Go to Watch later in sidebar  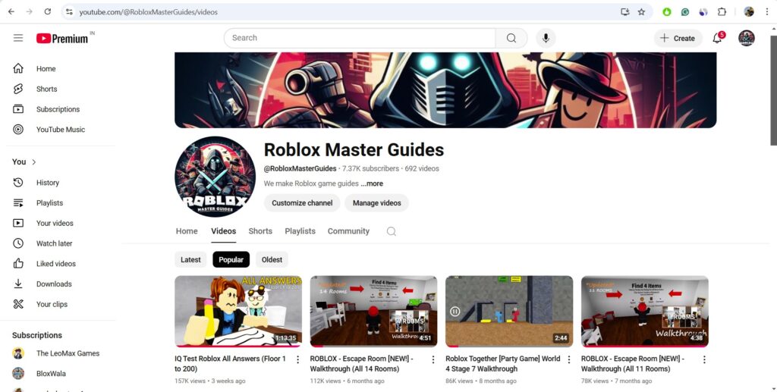pyautogui.click(x=54, y=243)
